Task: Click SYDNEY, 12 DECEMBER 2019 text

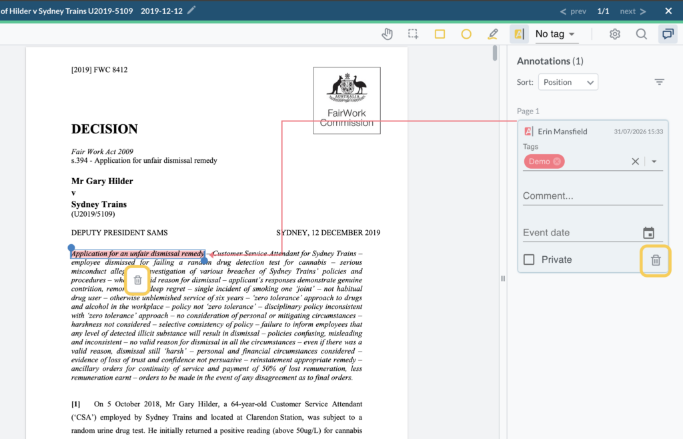Action: 328,233
